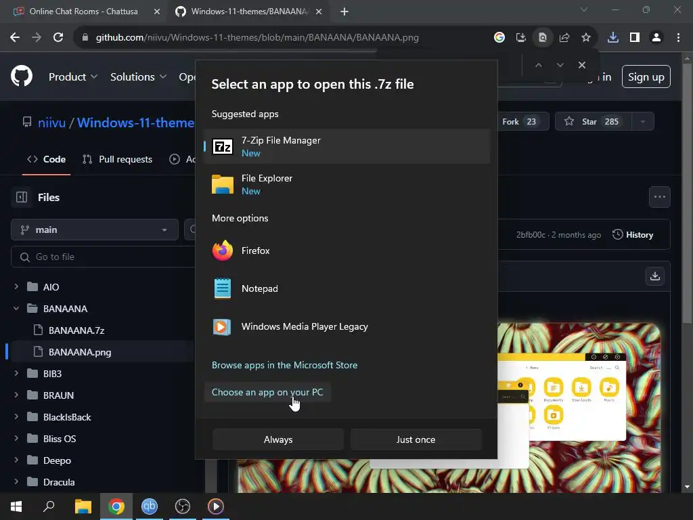This screenshot has height=520, width=693.
Task: Expand the Dracula folder
Action: click(16, 482)
